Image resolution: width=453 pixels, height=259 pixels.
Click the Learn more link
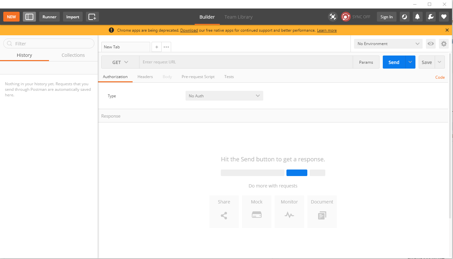pyautogui.click(x=327, y=30)
